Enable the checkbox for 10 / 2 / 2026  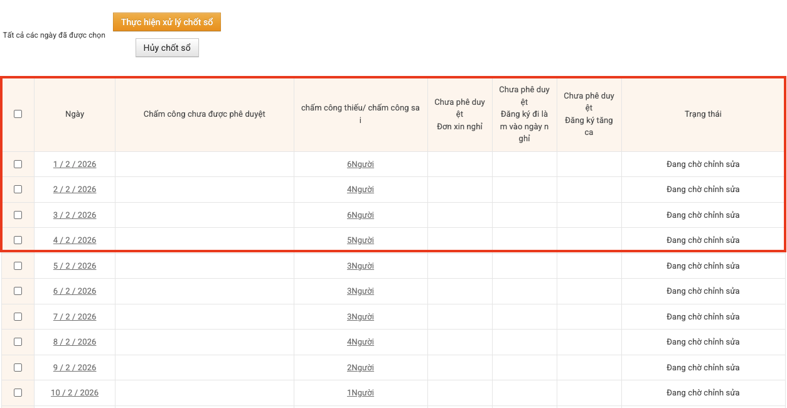coord(18,392)
